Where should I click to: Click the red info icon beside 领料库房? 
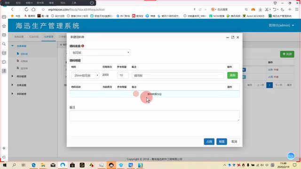[x=83, y=46]
